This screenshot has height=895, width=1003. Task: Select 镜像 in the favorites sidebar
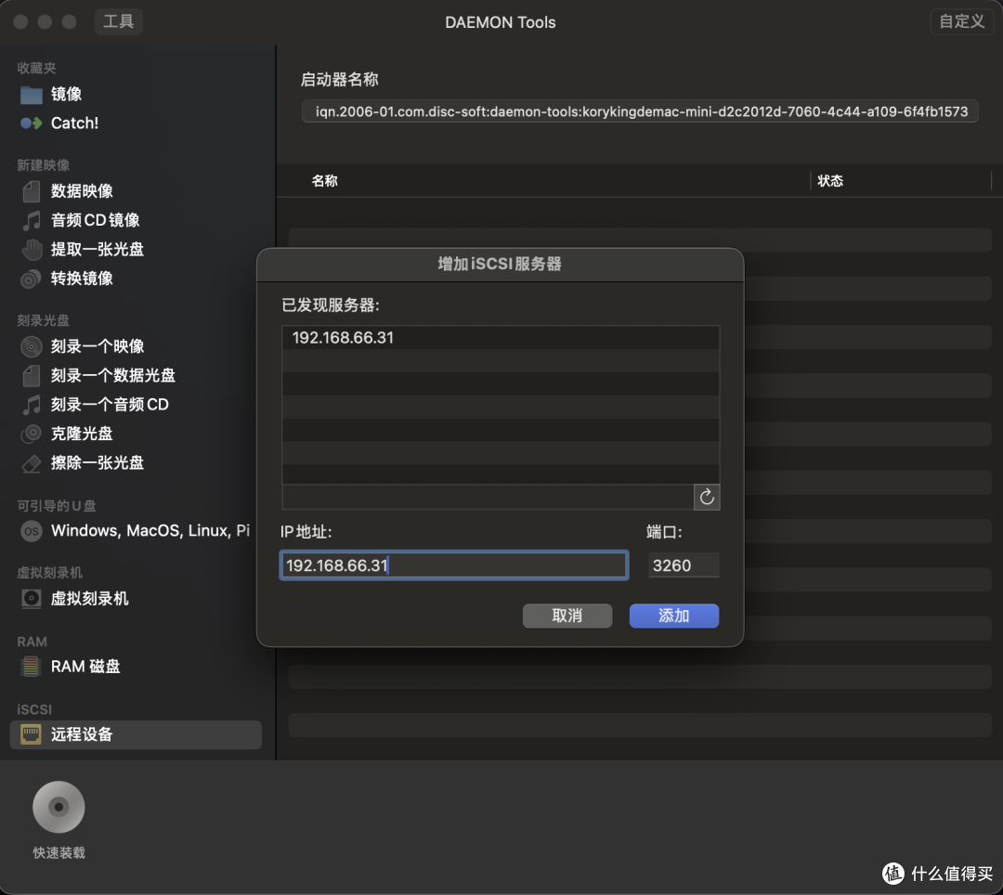coord(67,95)
